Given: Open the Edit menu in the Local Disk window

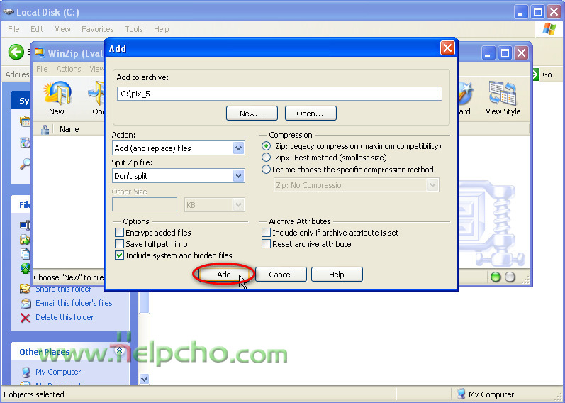Looking at the screenshot, I should coord(37,29).
